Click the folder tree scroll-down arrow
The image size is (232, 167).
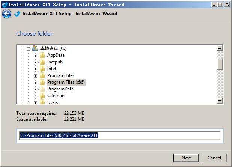pyautogui.click(x=220, y=101)
